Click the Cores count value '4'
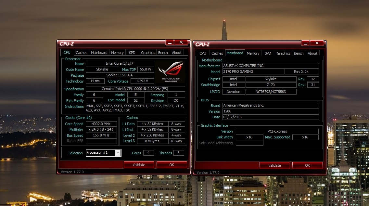 tap(148, 153)
